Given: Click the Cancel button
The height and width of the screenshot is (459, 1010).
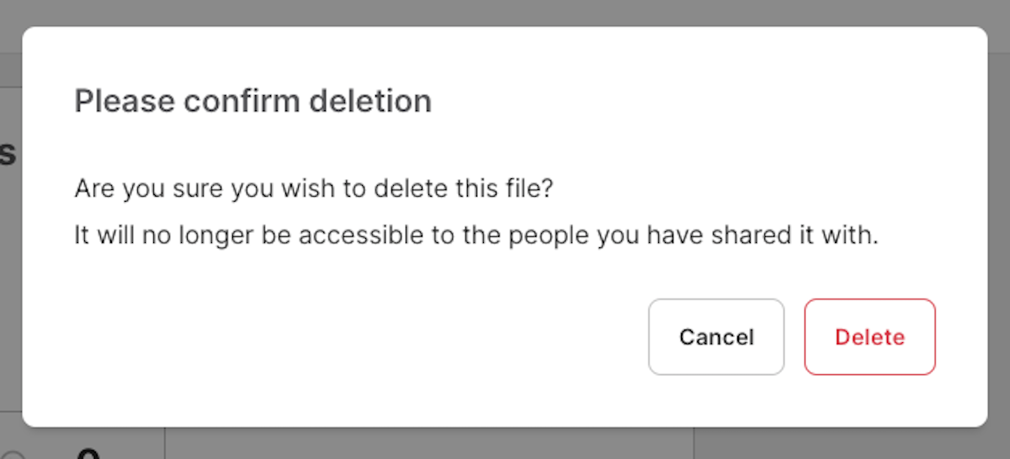Looking at the screenshot, I should click(x=716, y=337).
